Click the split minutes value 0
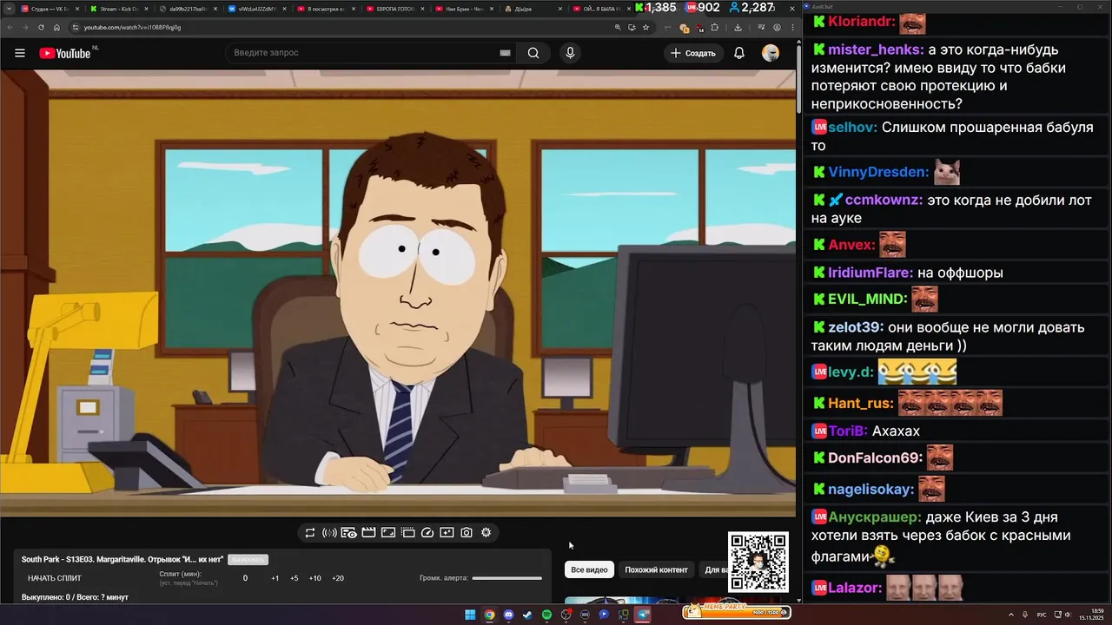Screen dimensions: 1112x625 click(245, 578)
